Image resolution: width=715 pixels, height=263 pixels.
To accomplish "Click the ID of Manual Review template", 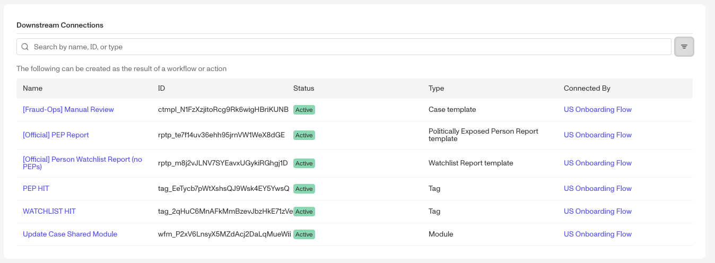I will click(x=223, y=110).
